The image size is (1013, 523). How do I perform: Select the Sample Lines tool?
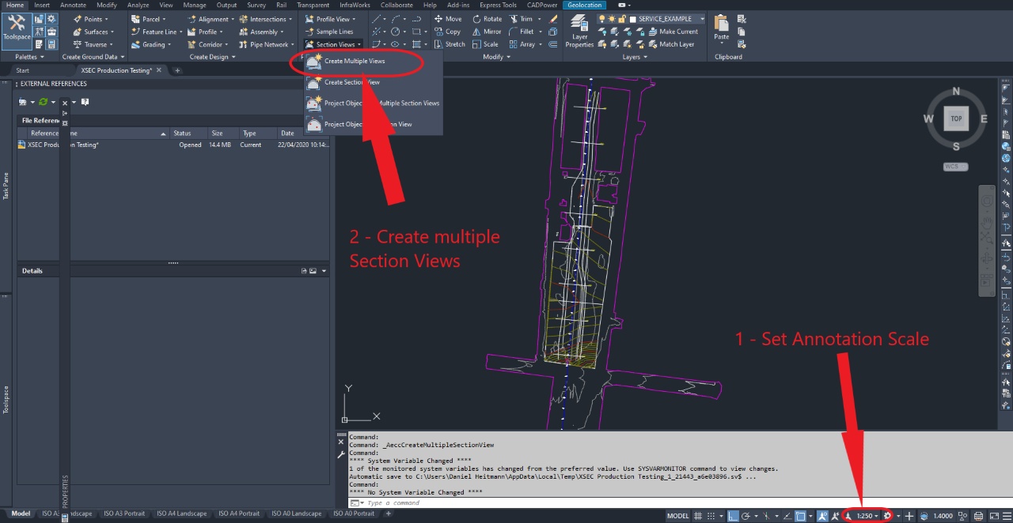coord(333,32)
